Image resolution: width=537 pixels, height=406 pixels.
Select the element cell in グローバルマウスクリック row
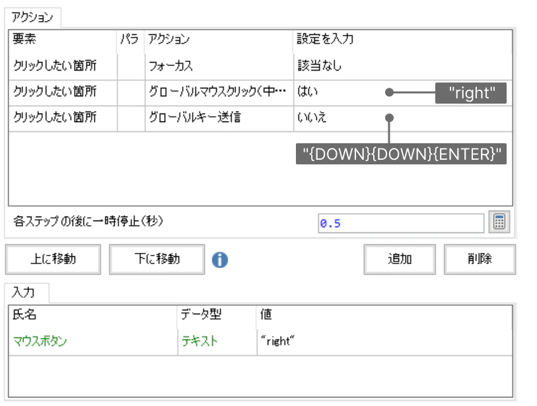(x=63, y=92)
